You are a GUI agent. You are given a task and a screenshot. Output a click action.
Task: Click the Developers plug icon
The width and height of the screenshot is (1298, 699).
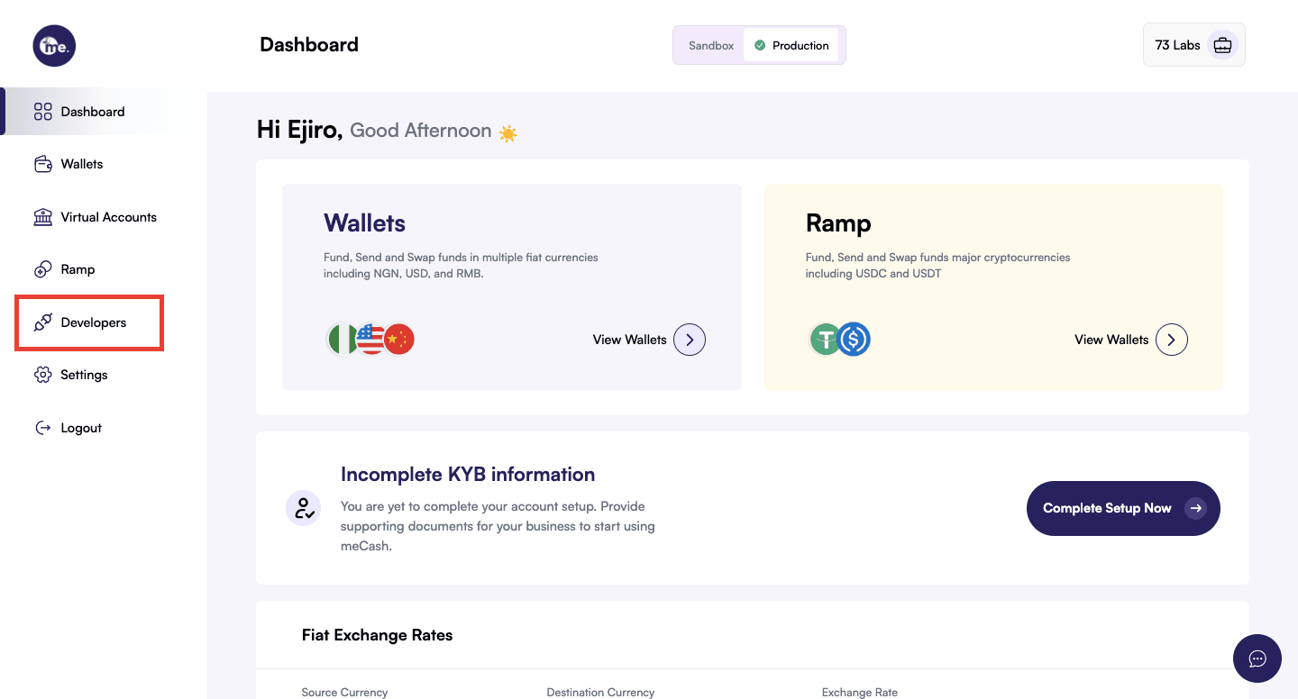coord(42,322)
